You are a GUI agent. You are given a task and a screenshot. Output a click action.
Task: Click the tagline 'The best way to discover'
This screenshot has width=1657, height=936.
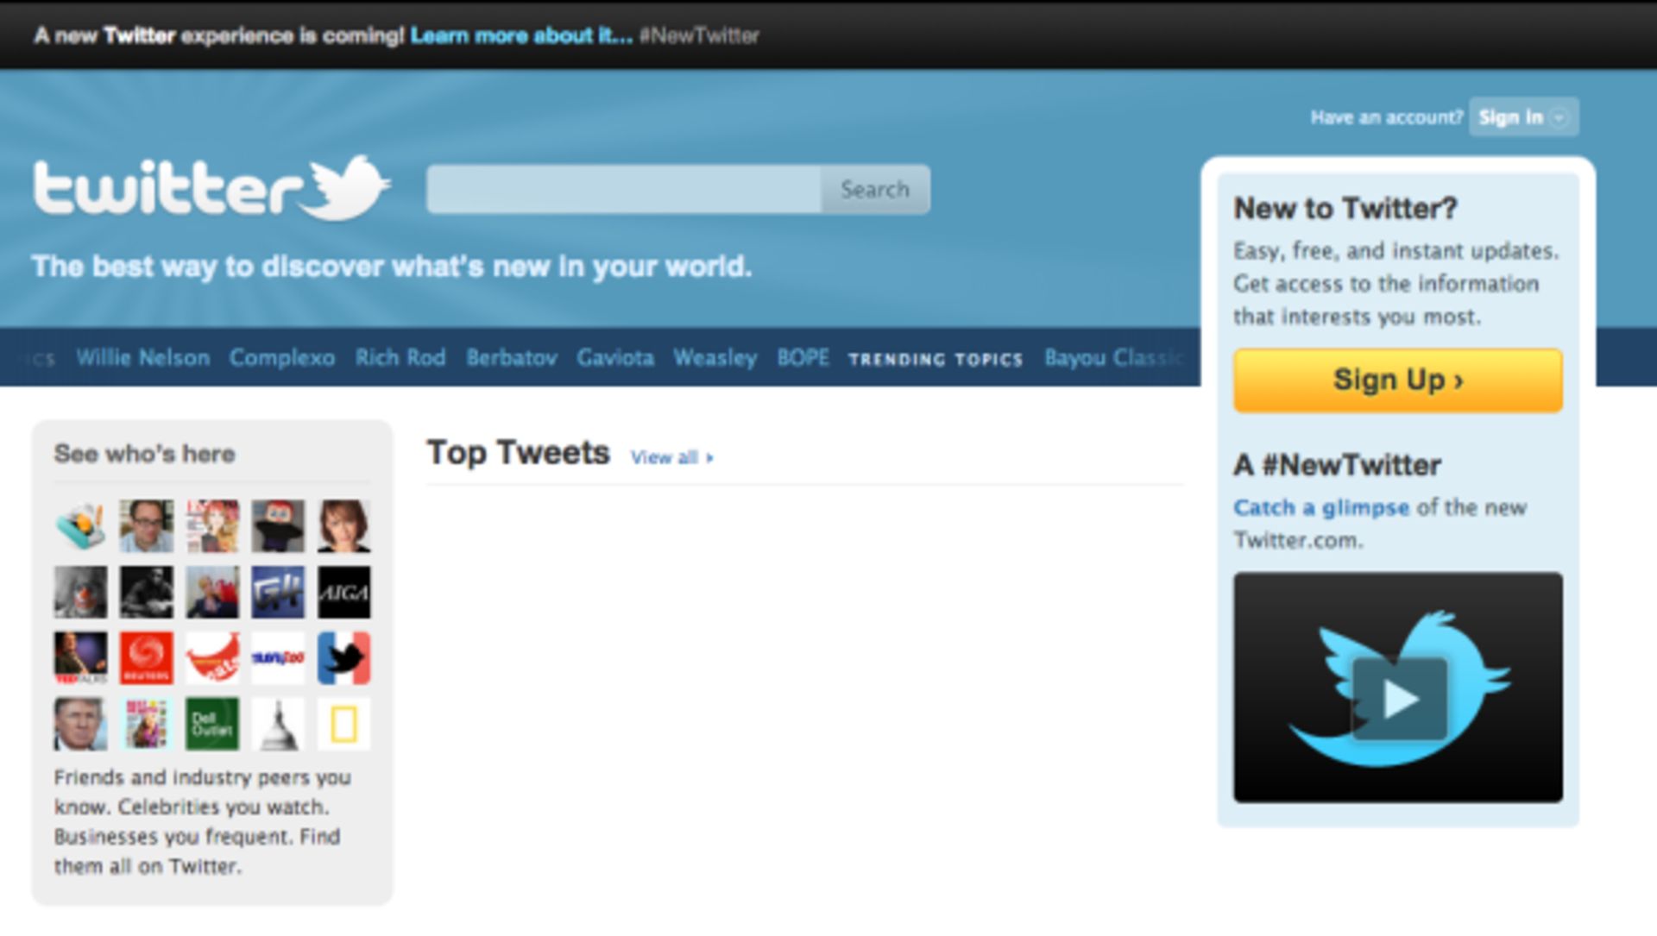(392, 267)
